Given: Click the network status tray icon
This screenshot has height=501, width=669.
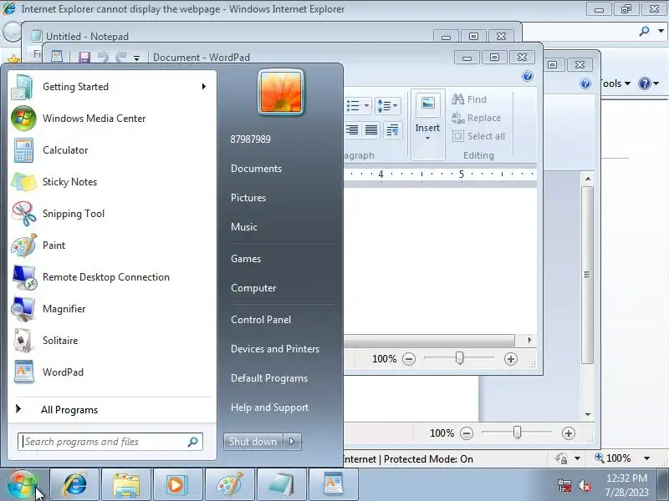Looking at the screenshot, I should (564, 485).
